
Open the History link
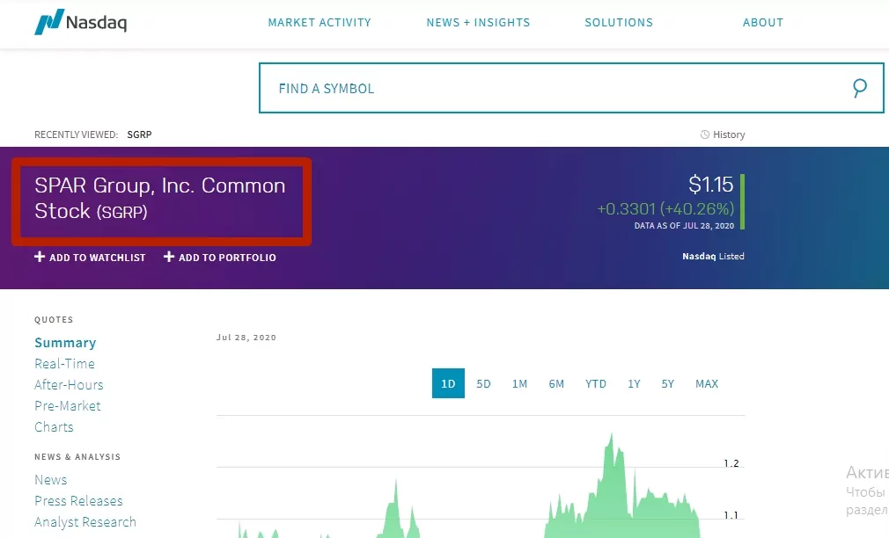[729, 134]
